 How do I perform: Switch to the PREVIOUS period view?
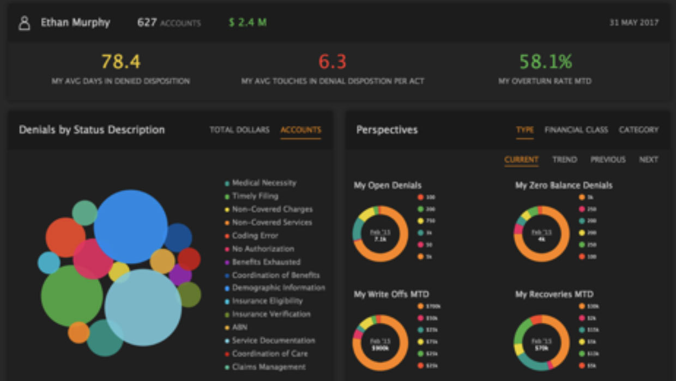click(x=607, y=159)
